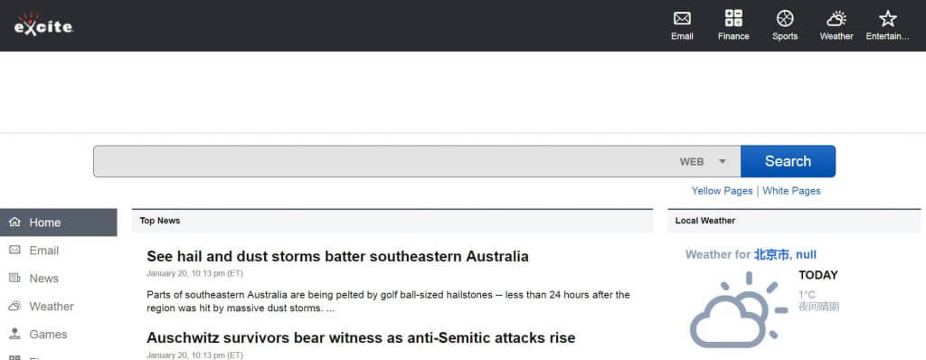Open the White Pages link

coord(791,191)
